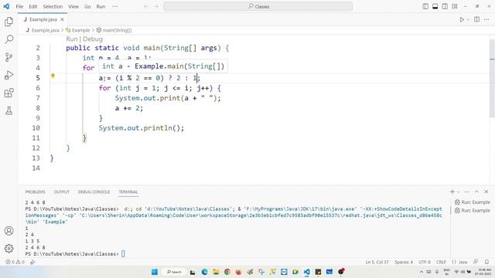This screenshot has width=495, height=278.
Task: Open the Edit menu
Action: 32,6
